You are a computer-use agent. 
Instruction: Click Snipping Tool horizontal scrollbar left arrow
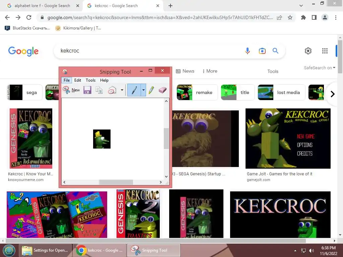tap(64, 182)
